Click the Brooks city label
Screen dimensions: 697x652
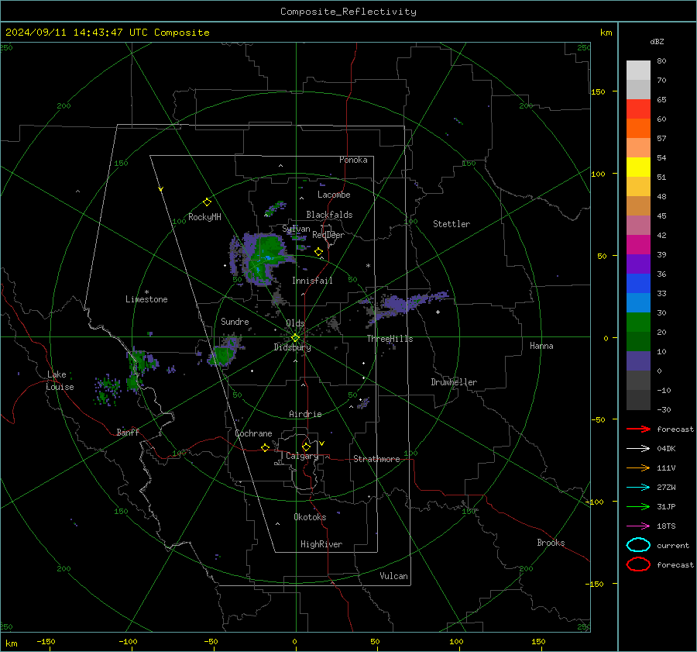551,543
